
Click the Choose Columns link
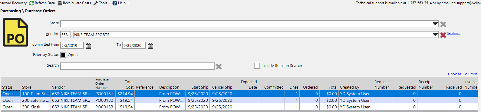tap(463, 74)
